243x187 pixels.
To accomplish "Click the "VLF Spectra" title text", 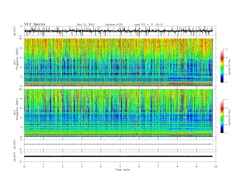I will [35, 24].
